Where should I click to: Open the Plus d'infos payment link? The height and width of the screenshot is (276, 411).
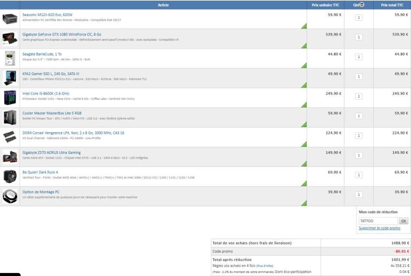tap(265, 266)
